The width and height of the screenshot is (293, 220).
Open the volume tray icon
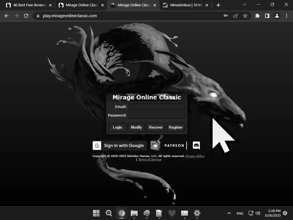[258, 213]
